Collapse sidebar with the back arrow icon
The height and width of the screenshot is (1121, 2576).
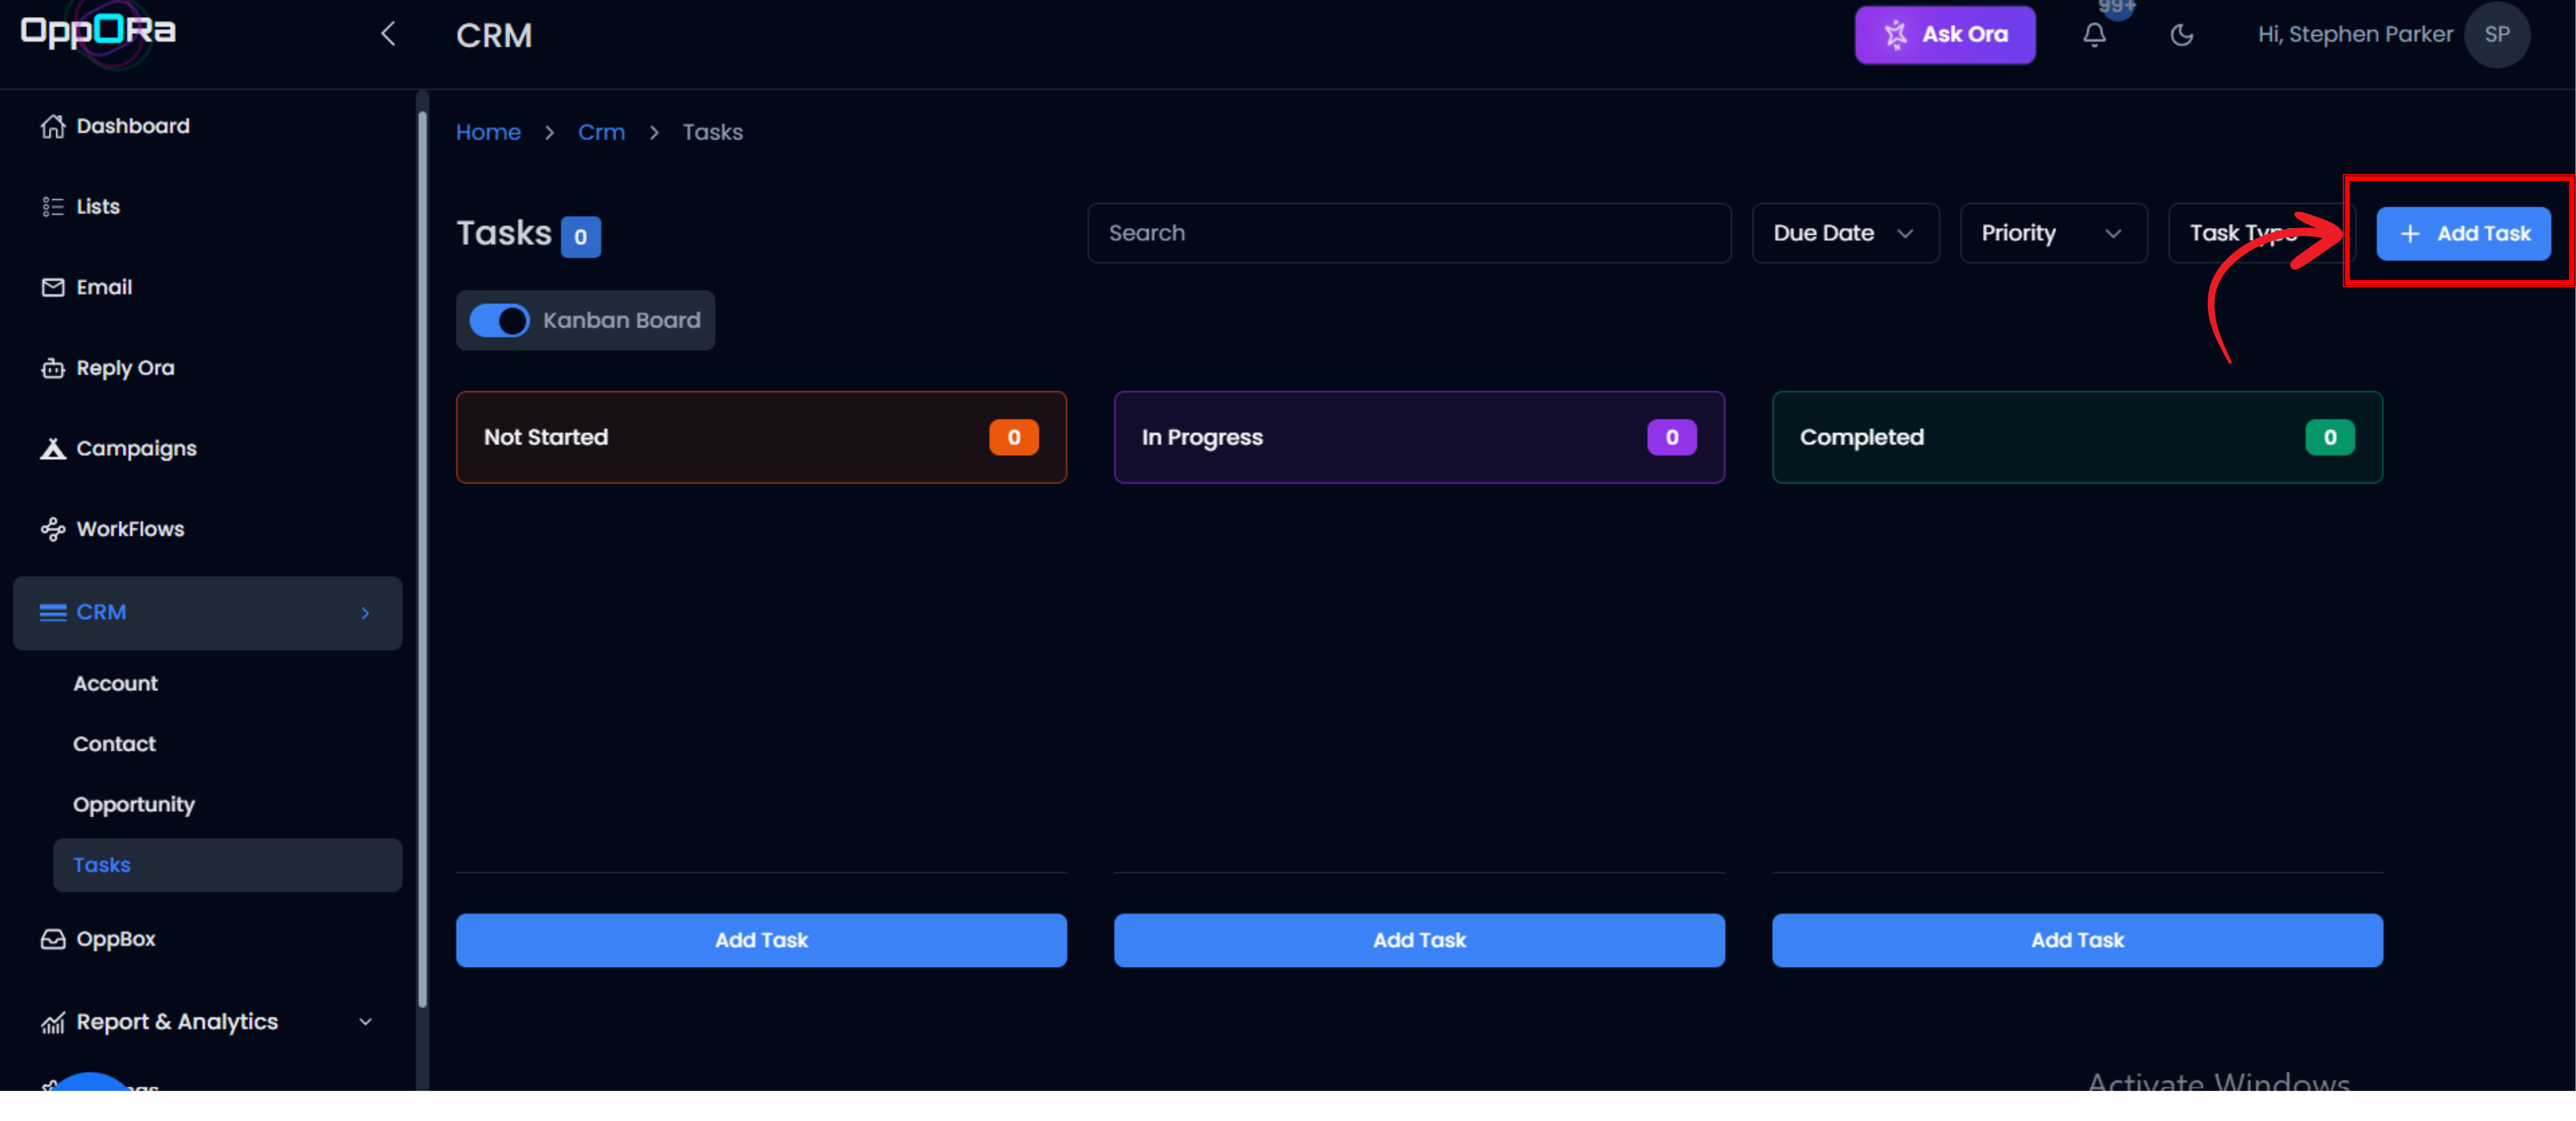[388, 34]
